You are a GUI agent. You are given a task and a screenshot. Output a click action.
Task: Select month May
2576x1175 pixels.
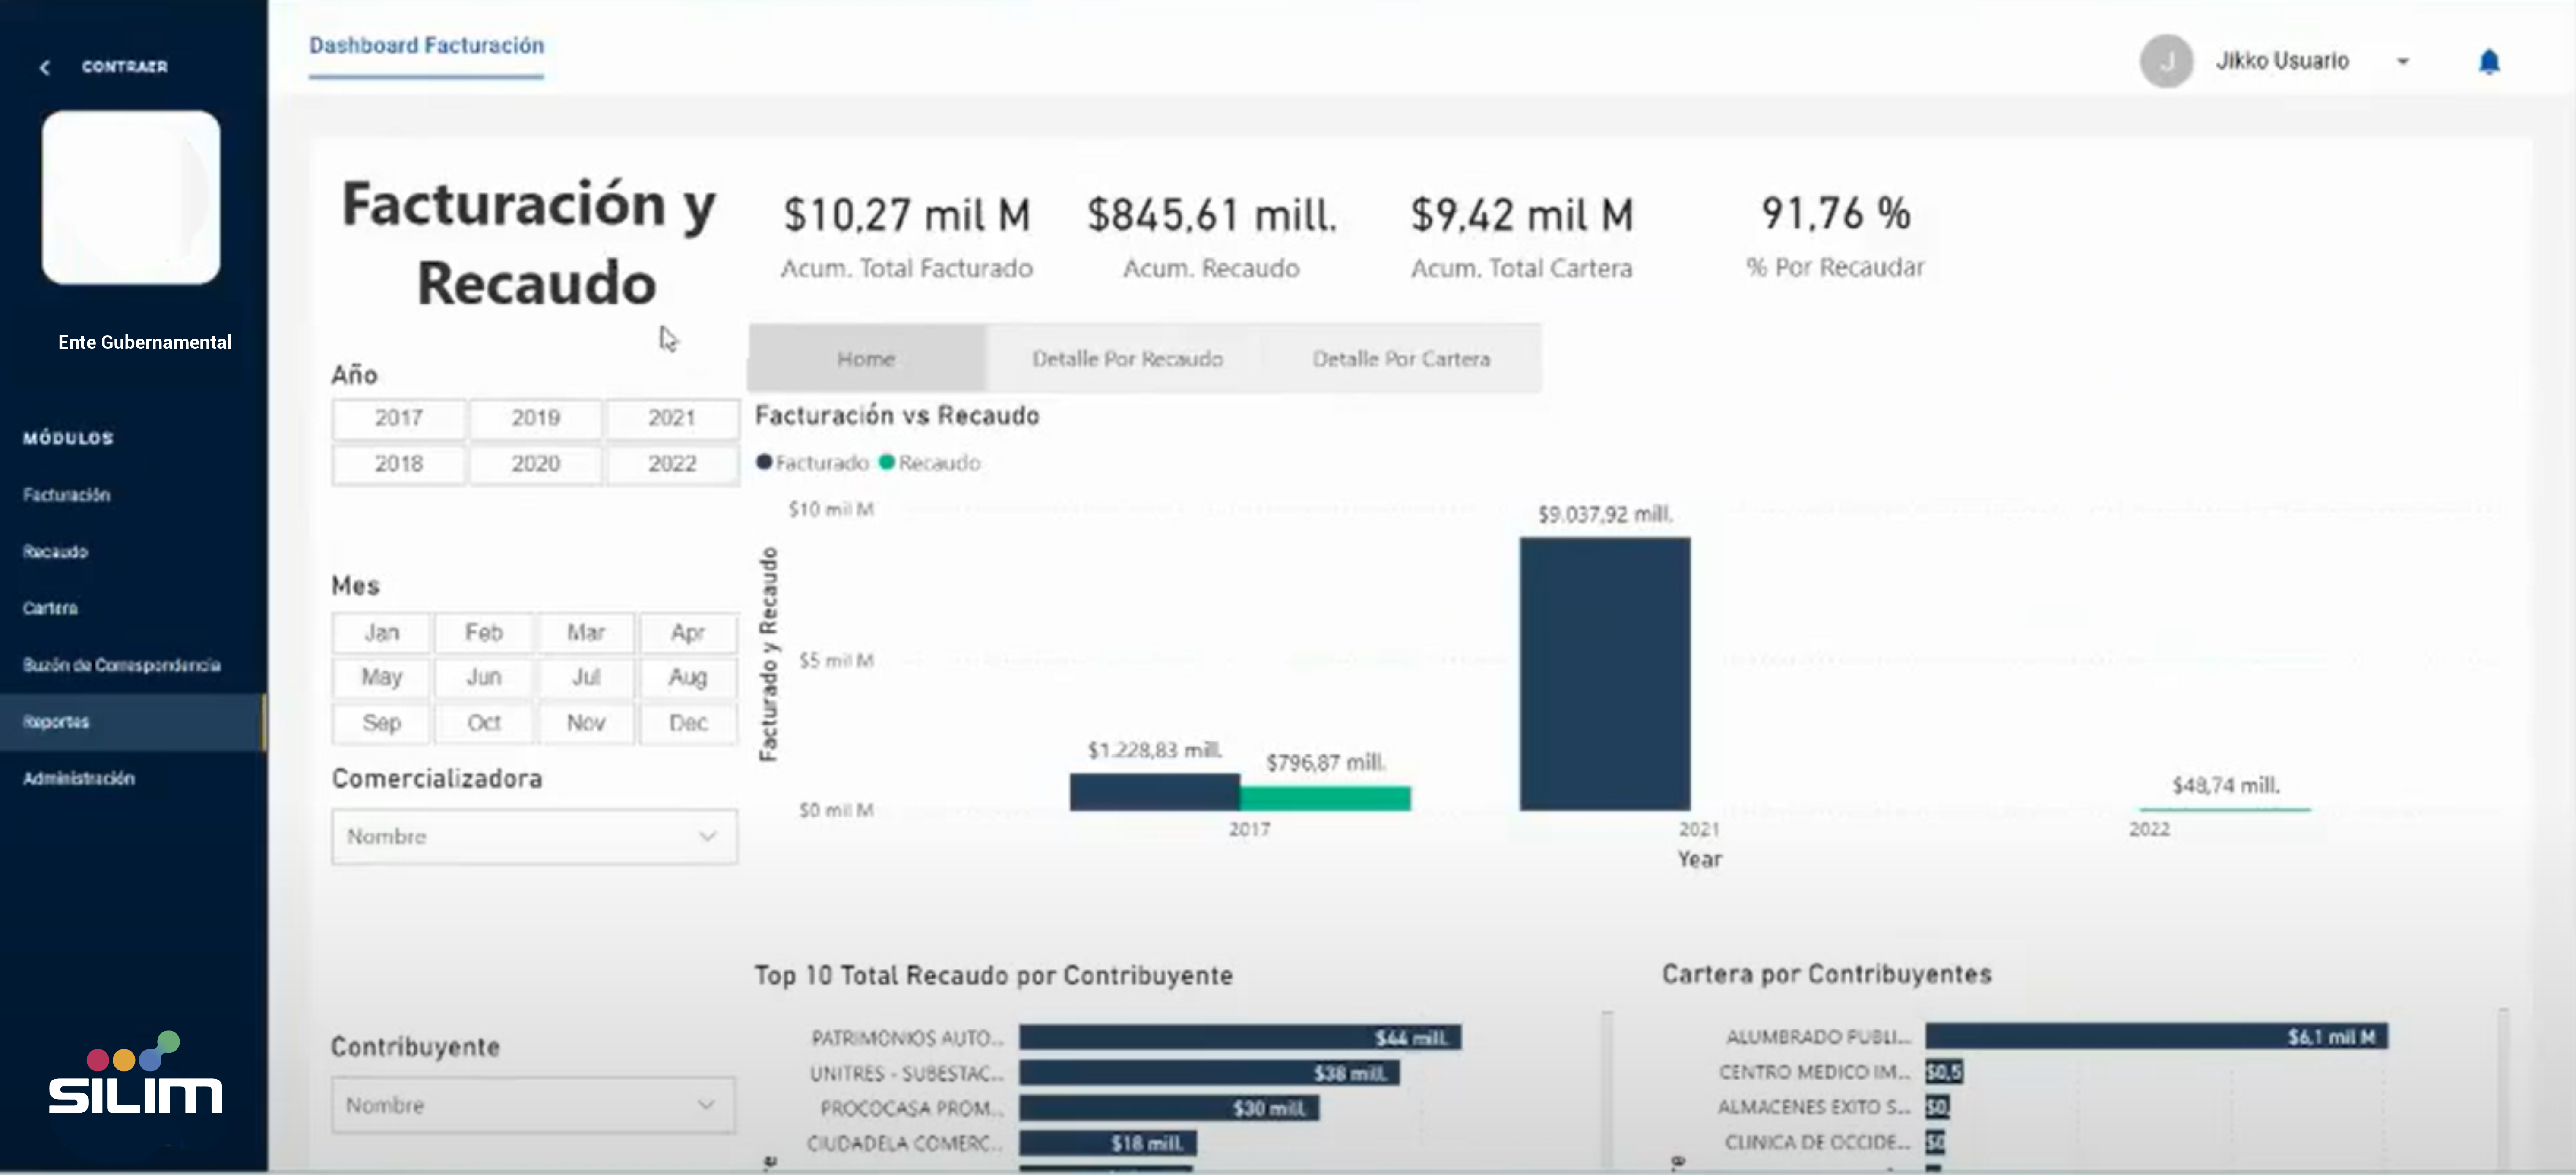point(382,678)
